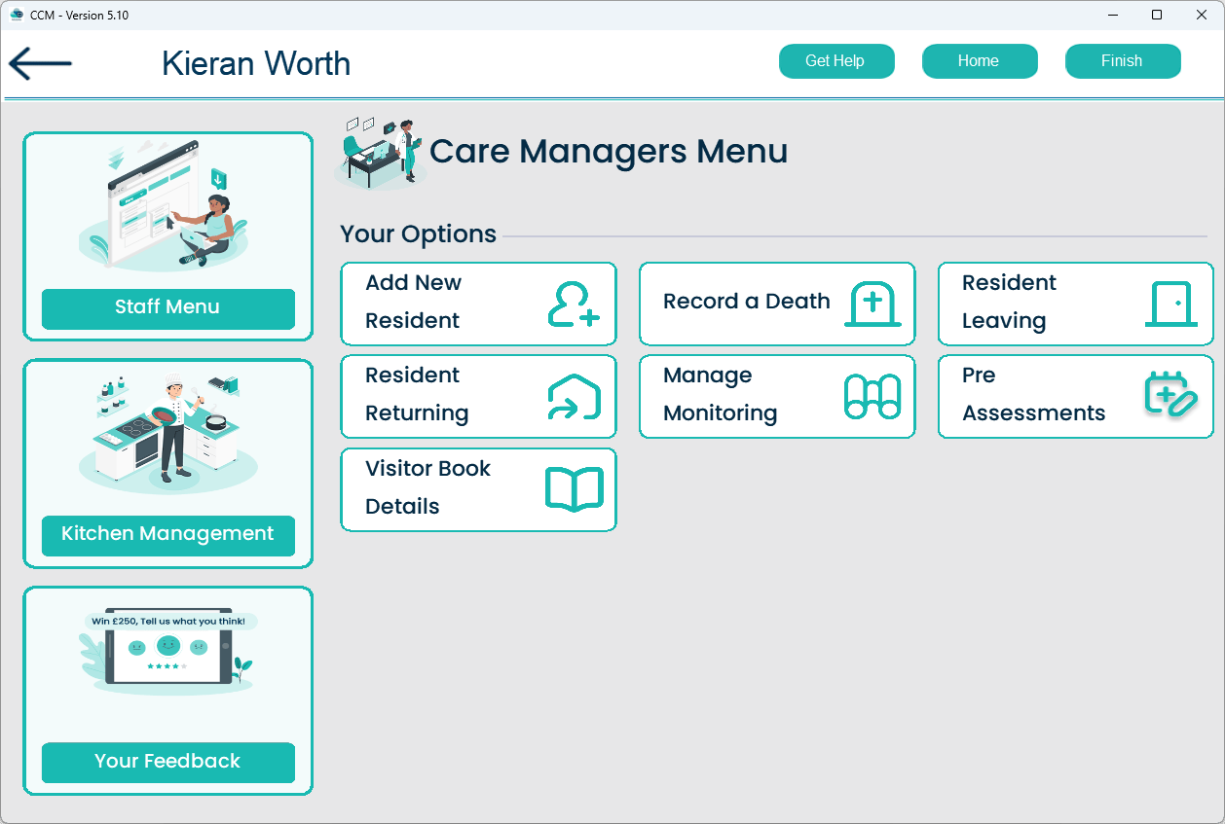1225x824 pixels.
Task: Select Pre Assessments text
Action: pos(1034,394)
